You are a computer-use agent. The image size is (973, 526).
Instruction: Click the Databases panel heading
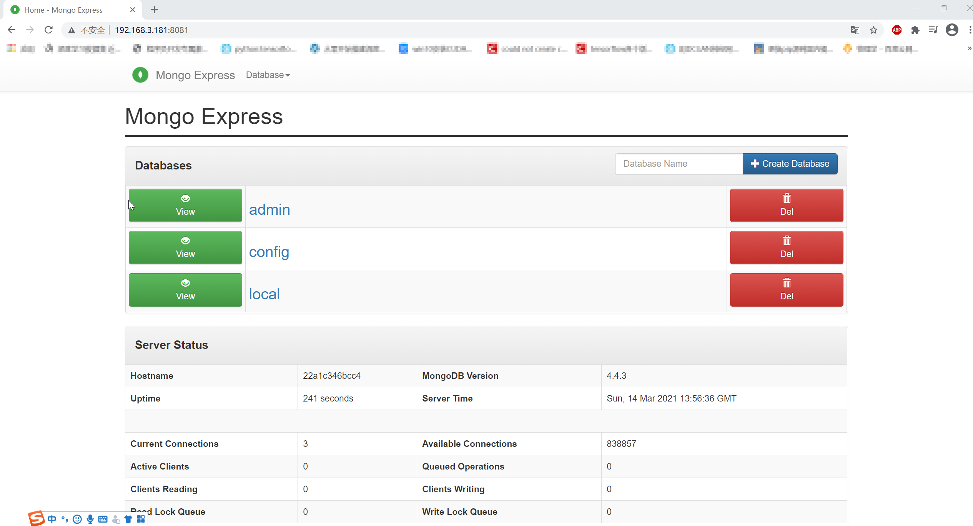tap(163, 166)
